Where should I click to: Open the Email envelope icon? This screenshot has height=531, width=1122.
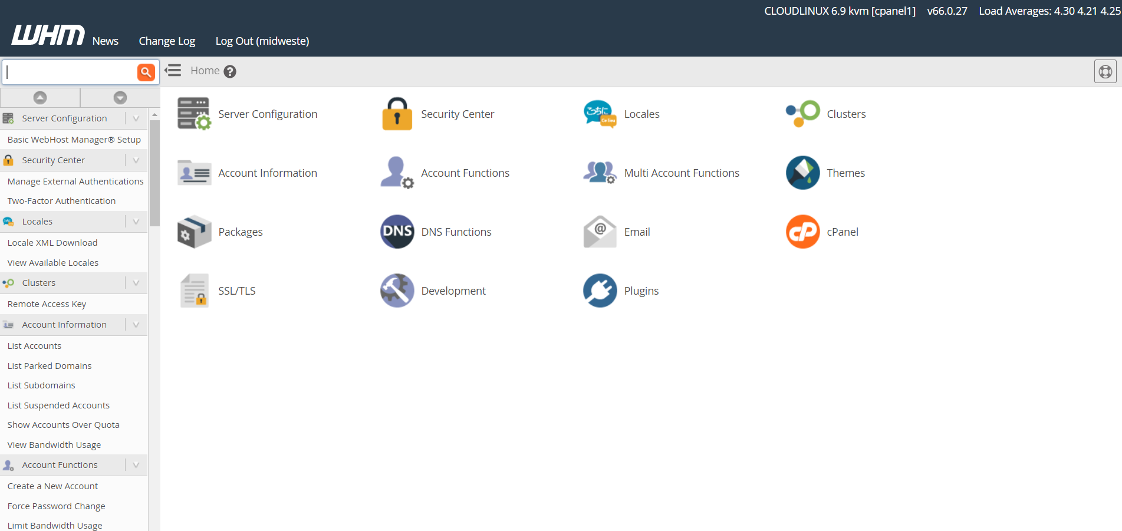click(x=600, y=232)
